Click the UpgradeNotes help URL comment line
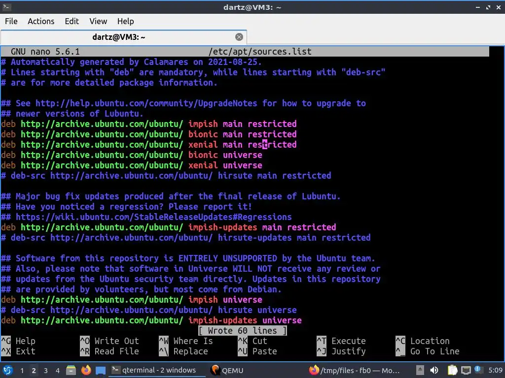 click(183, 103)
